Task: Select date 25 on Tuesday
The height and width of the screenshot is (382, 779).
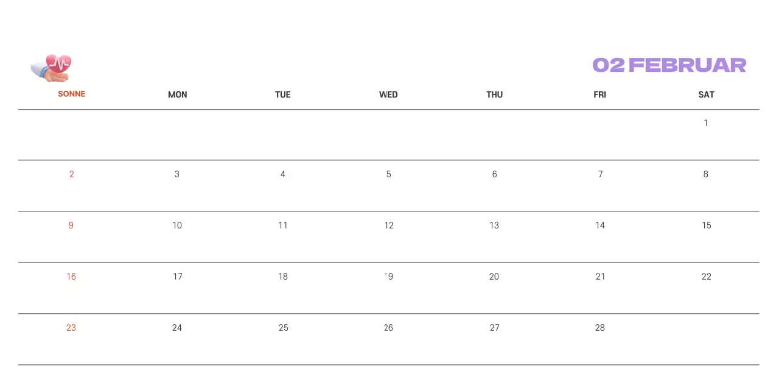Action: 283,328
